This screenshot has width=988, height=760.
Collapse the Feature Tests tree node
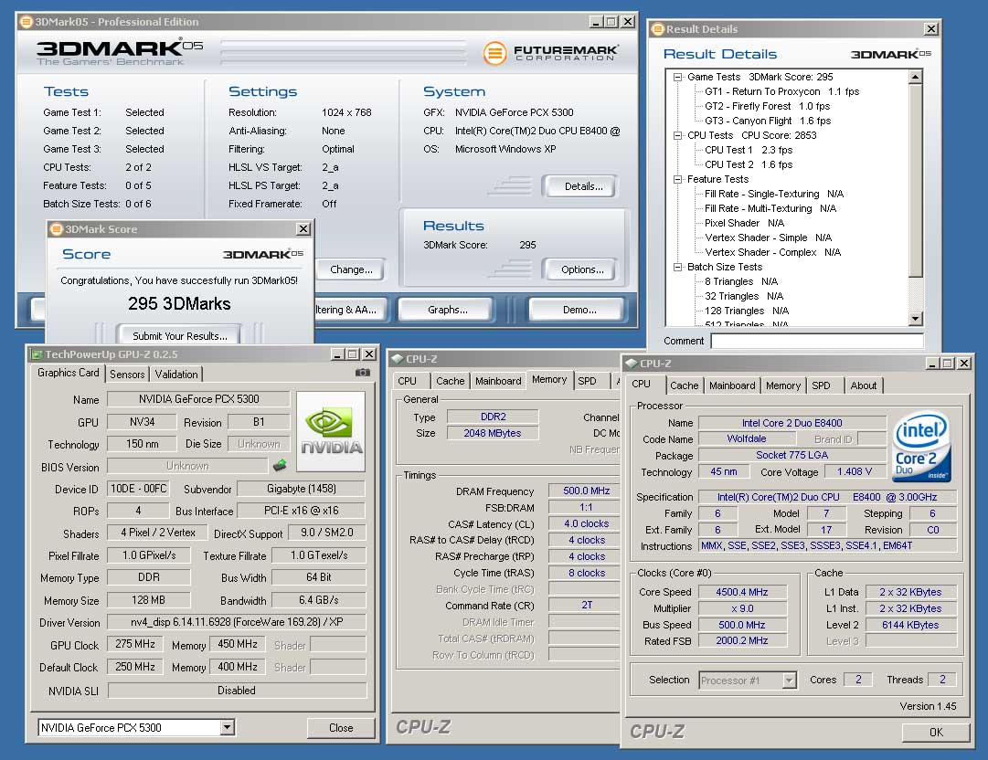coord(678,179)
